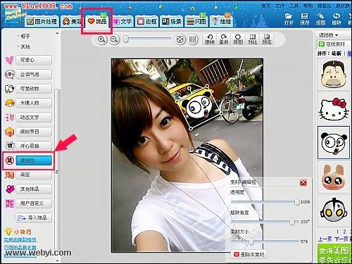This screenshot has height=264, width=352.
Task: Zoom out with the magnifier minus icon
Action: click(x=114, y=39)
